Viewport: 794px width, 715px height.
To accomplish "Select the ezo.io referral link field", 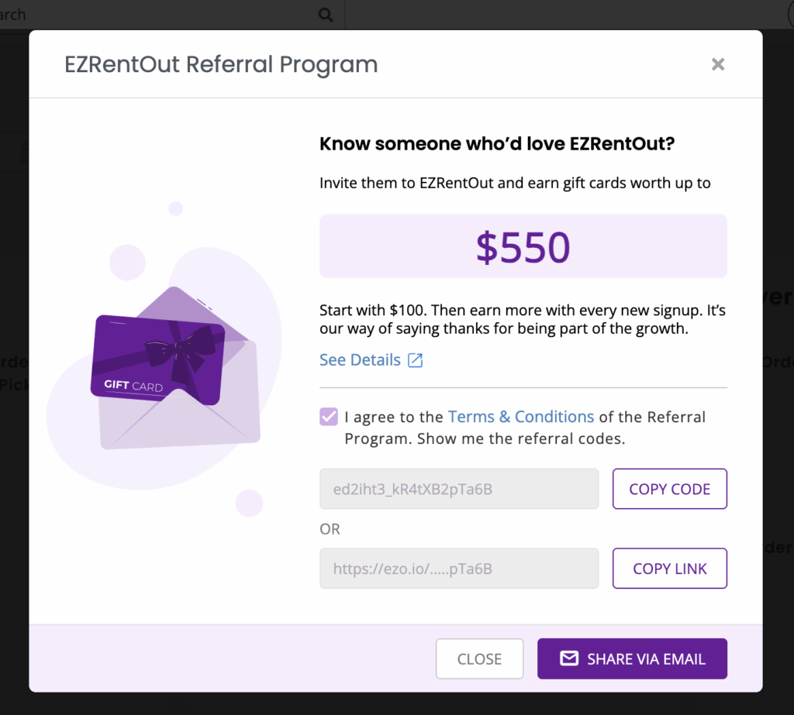I will (x=458, y=569).
